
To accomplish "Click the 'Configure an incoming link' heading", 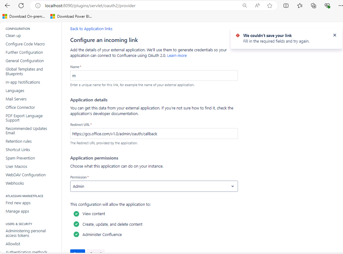I will pos(104,40).
